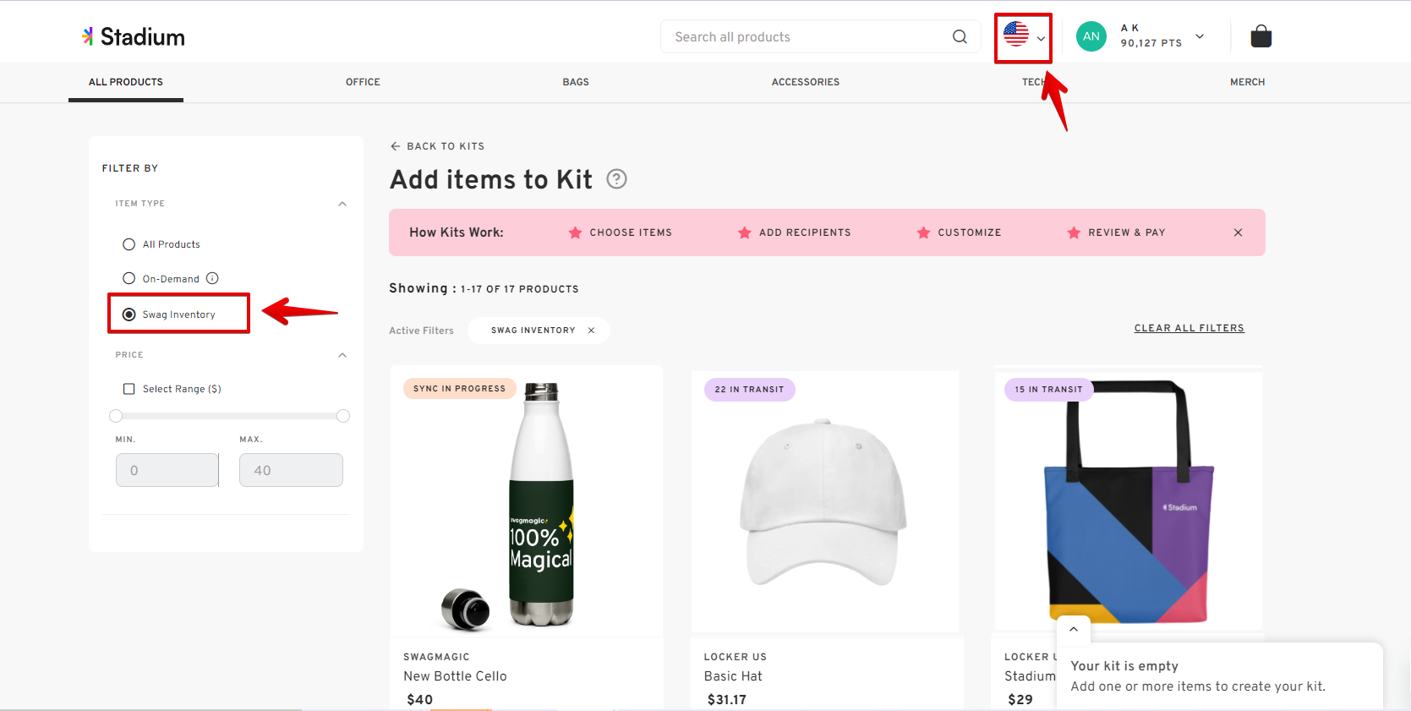1411x711 pixels.
Task: Open the Merch category tab
Action: [1248, 82]
